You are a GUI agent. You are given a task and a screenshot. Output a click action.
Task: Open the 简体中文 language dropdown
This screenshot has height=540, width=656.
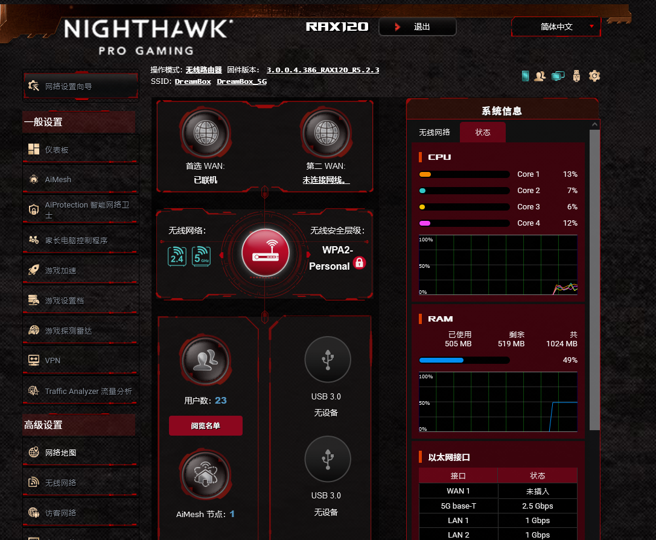pos(556,27)
